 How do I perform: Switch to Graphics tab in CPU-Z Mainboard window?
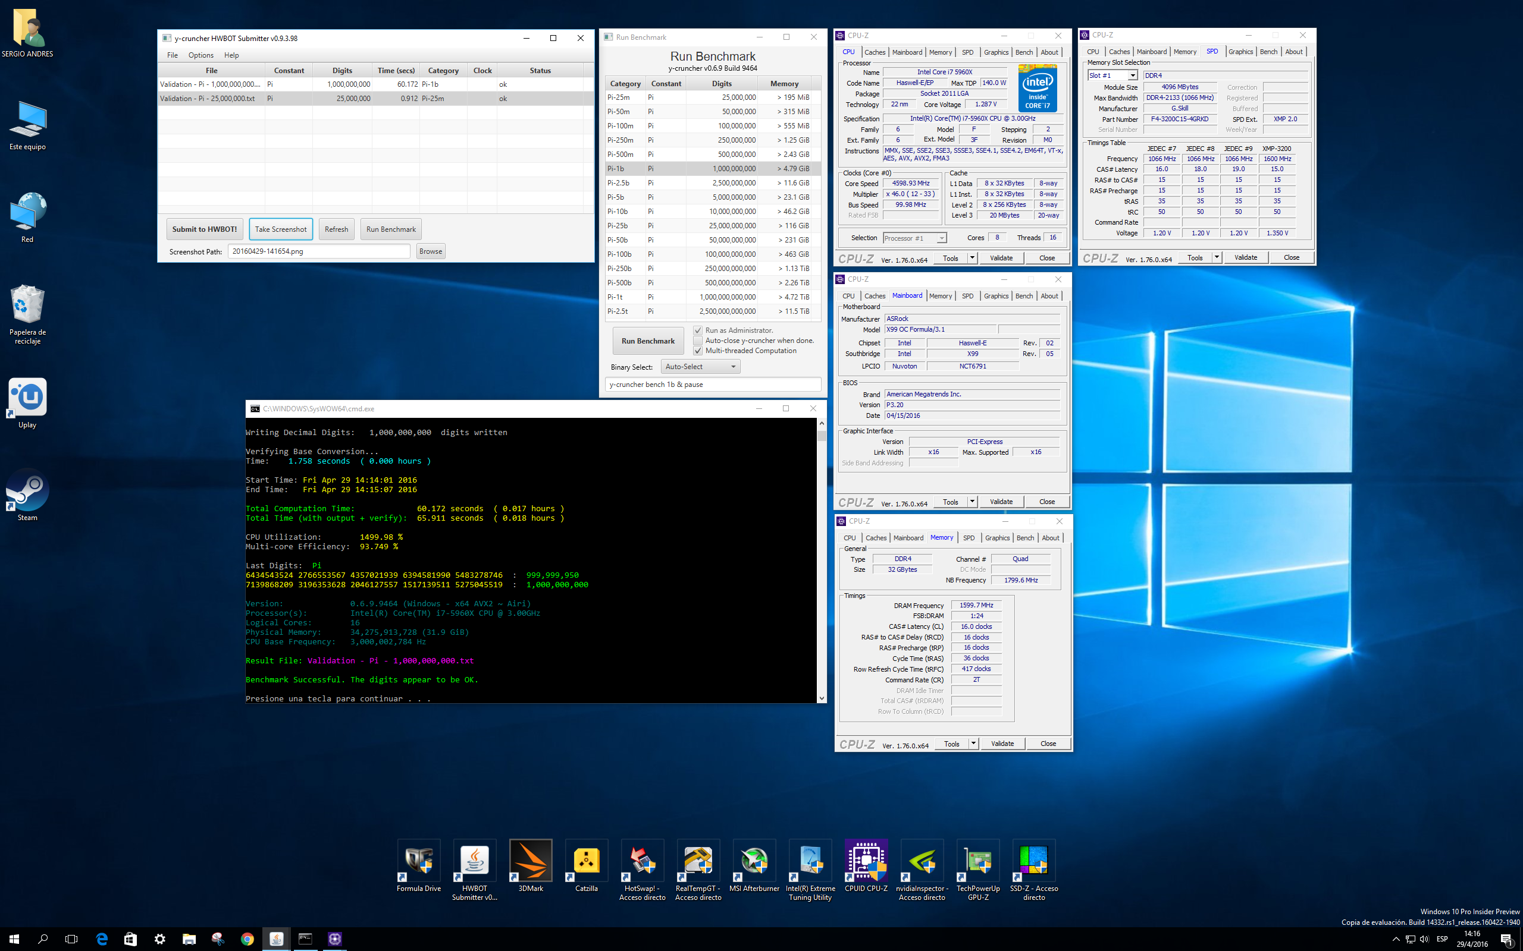coord(996,295)
